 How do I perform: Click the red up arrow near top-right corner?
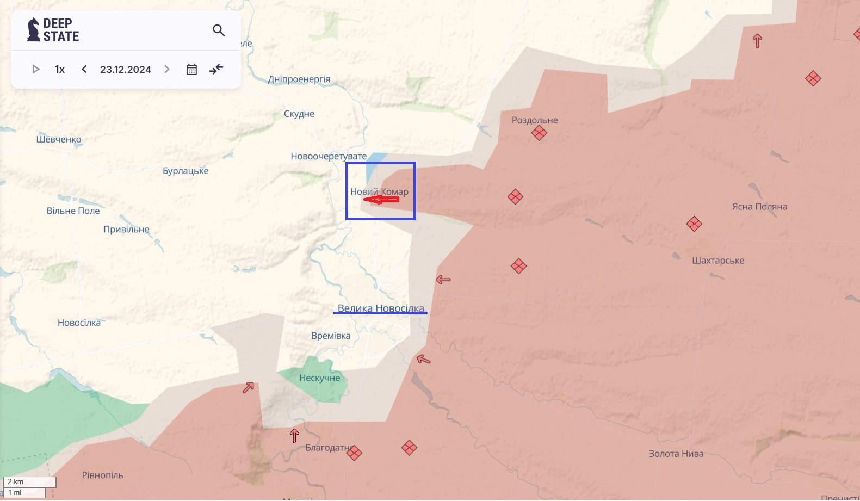pos(757,41)
